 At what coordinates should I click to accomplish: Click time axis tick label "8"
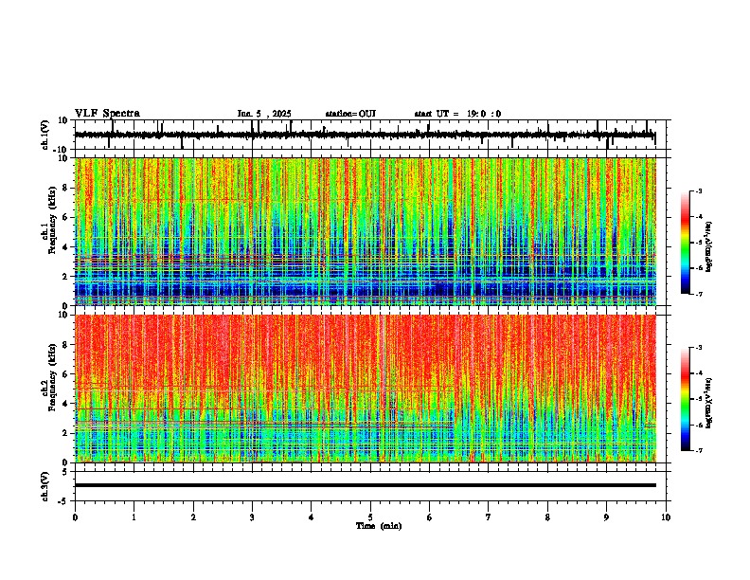point(547,517)
